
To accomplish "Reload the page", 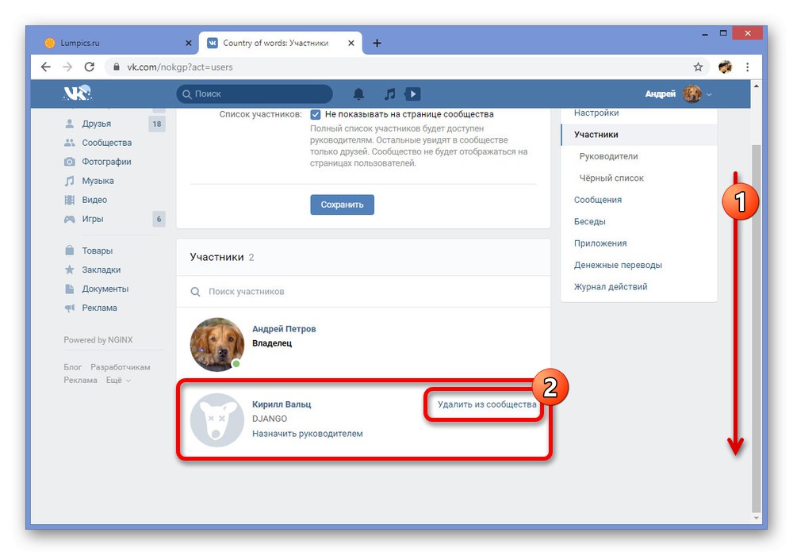I will [x=90, y=67].
